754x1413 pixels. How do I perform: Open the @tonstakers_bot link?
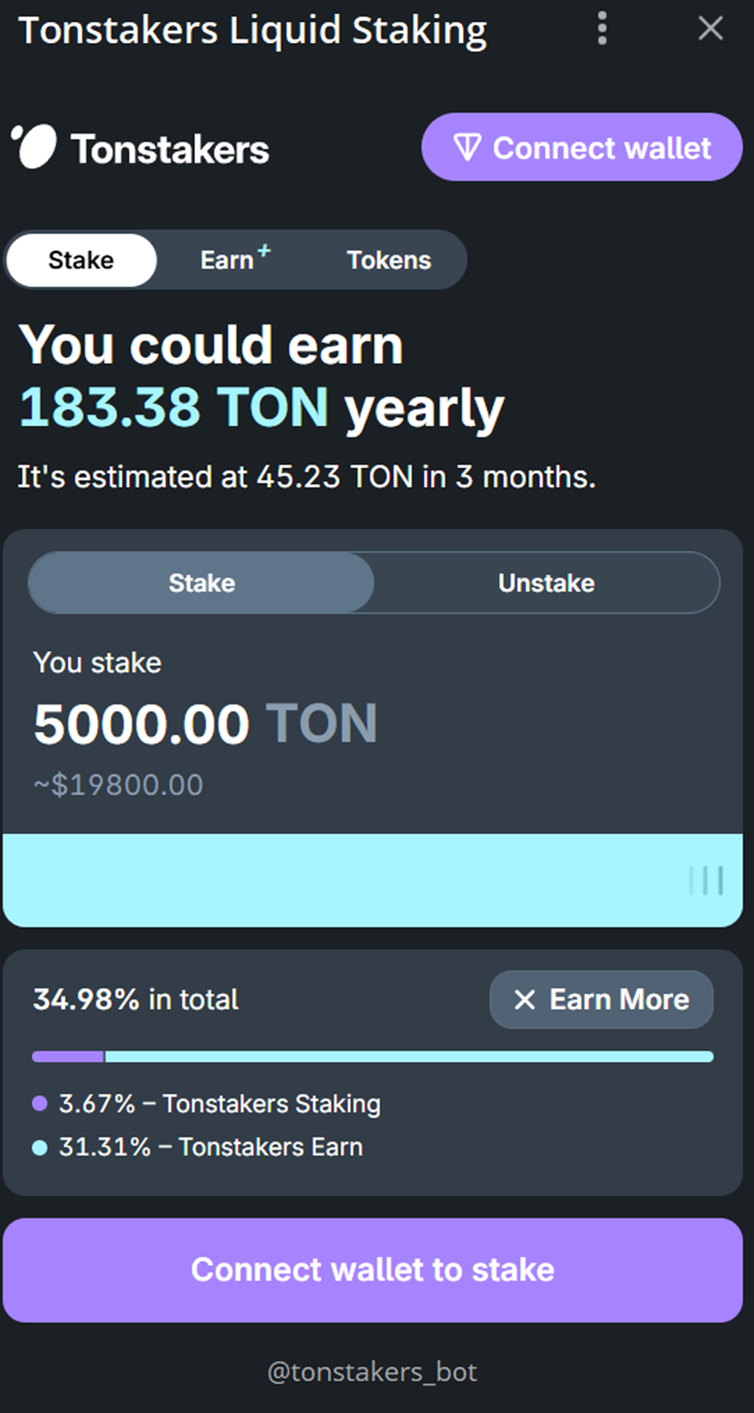pyautogui.click(x=372, y=1372)
